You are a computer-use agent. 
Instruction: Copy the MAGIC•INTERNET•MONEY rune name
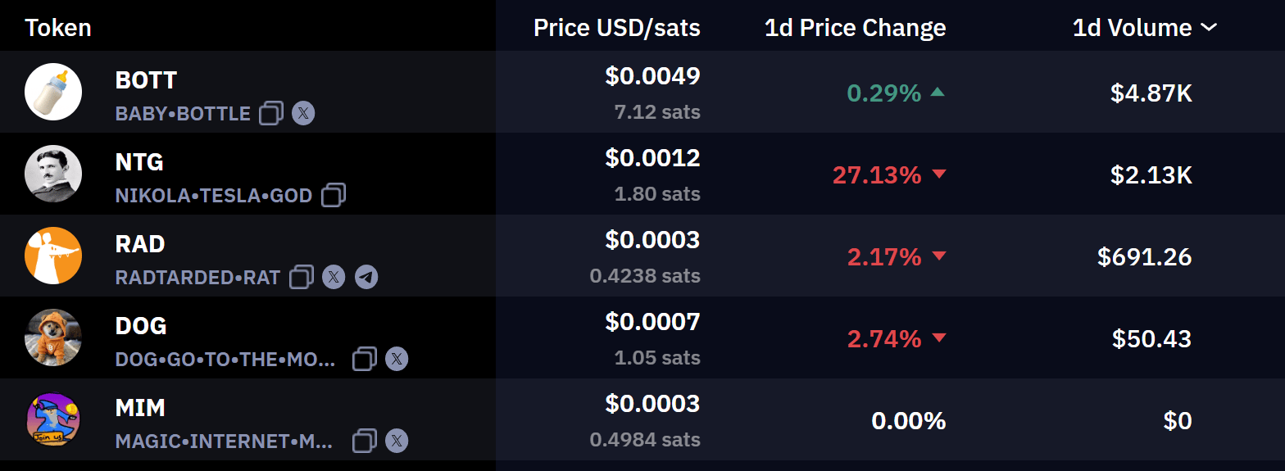[365, 441]
